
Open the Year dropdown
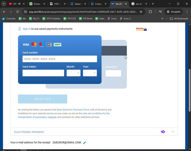coord(90,73)
